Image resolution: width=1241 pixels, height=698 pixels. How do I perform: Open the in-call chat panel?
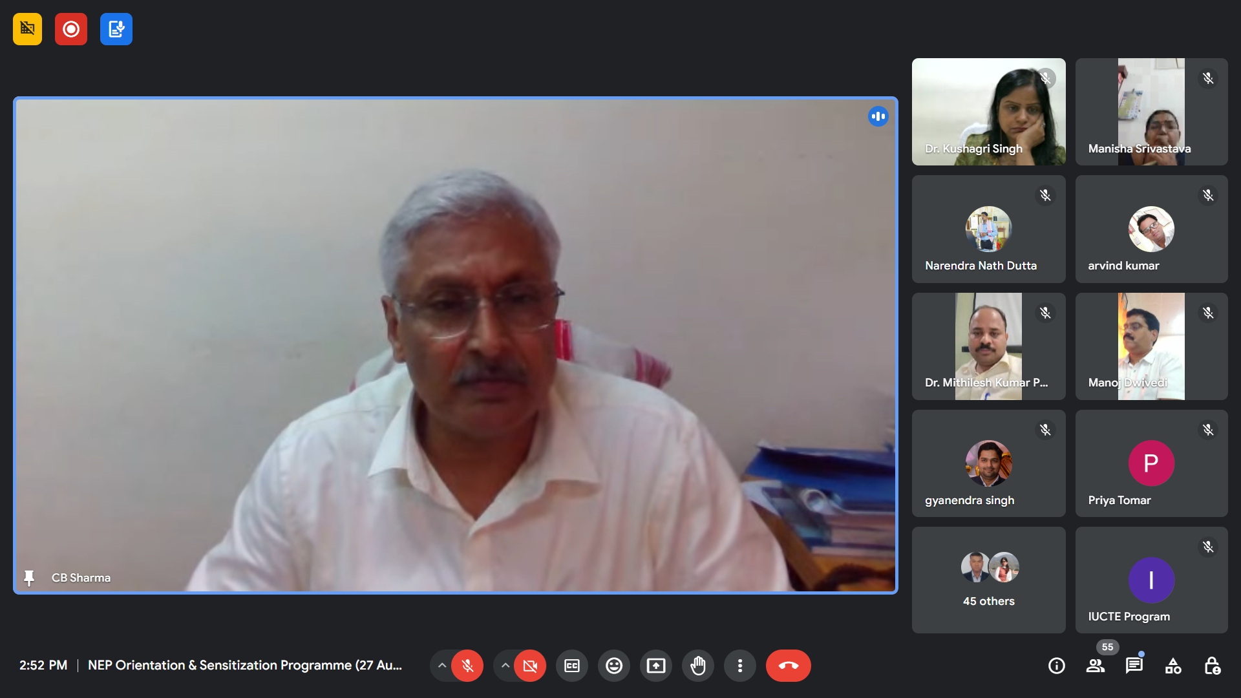[x=1134, y=666]
